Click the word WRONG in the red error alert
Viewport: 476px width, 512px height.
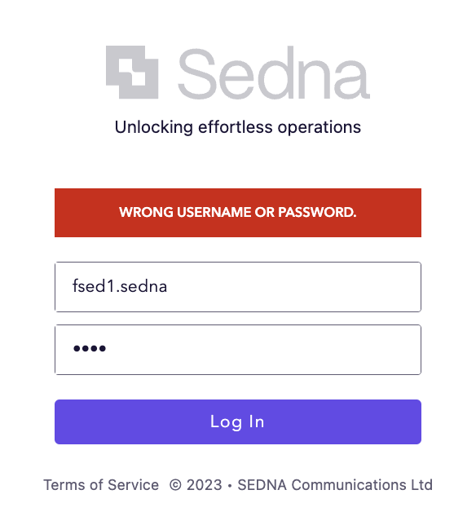coord(146,212)
